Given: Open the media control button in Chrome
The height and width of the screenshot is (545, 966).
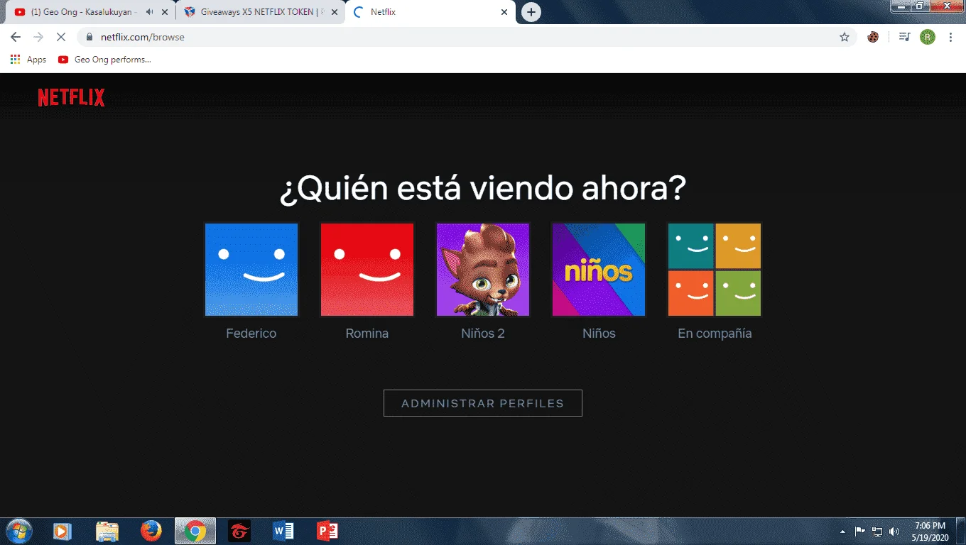Looking at the screenshot, I should pyautogui.click(x=904, y=37).
